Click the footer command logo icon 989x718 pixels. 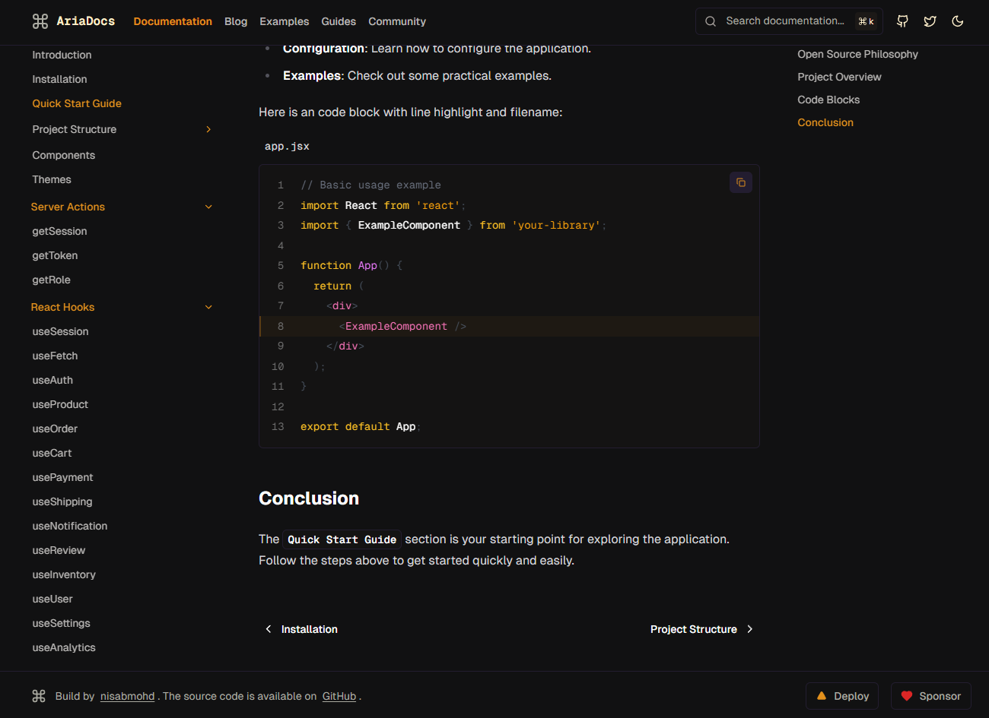point(40,696)
